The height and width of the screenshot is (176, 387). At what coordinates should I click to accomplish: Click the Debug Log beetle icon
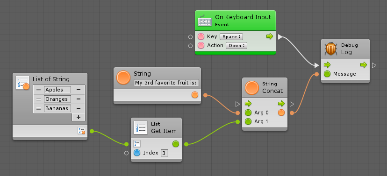pos(330,49)
